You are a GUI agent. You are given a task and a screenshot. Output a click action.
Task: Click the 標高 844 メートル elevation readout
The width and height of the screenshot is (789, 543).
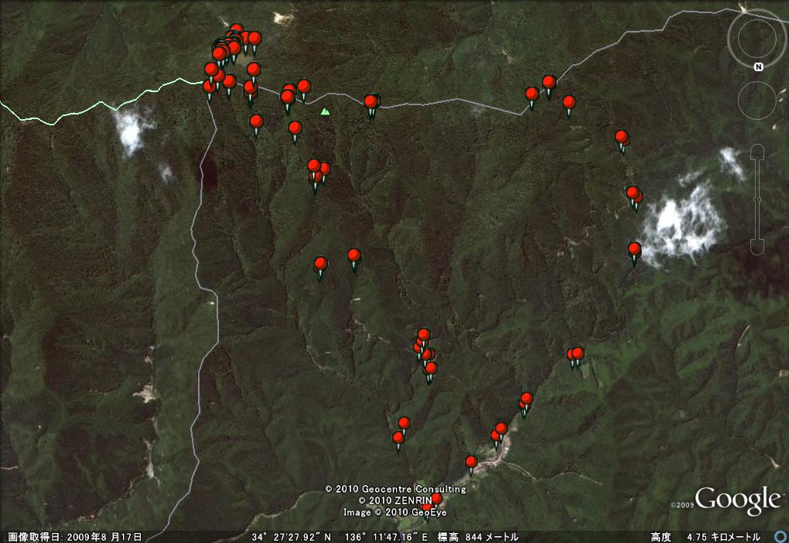(x=477, y=537)
